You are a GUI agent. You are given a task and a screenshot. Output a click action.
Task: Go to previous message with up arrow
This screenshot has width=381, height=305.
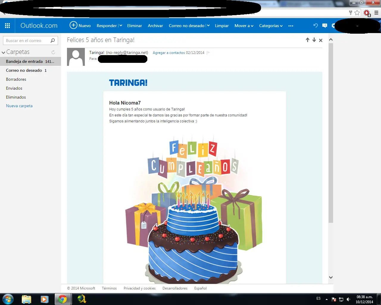(x=307, y=40)
